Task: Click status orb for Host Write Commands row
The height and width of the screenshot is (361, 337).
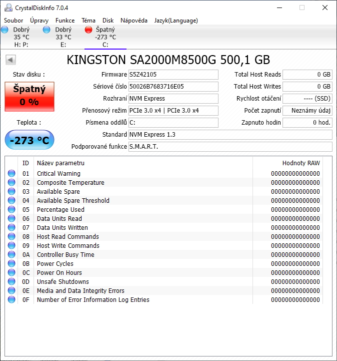Action: point(11,245)
